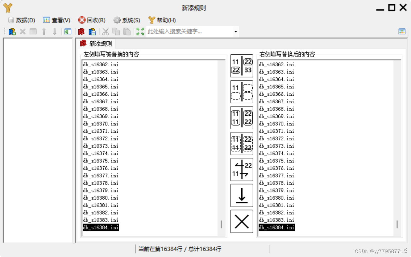Click db_s16378.ini in the right list
411x257 pixels.
tap(276, 183)
